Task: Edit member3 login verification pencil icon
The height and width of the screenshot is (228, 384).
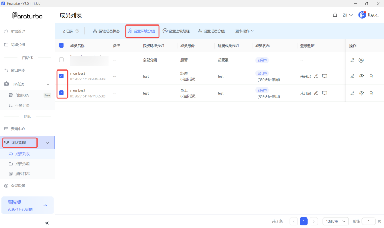Action: tap(316, 76)
